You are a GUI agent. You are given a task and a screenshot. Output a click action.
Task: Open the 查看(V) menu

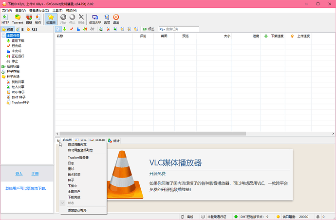pyautogui.click(x=20, y=10)
